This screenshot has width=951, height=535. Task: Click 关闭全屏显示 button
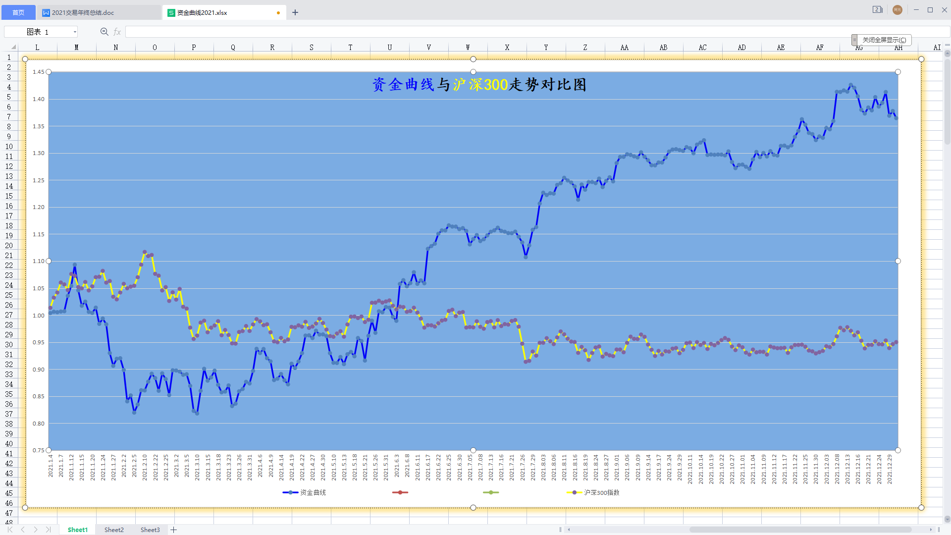point(884,40)
